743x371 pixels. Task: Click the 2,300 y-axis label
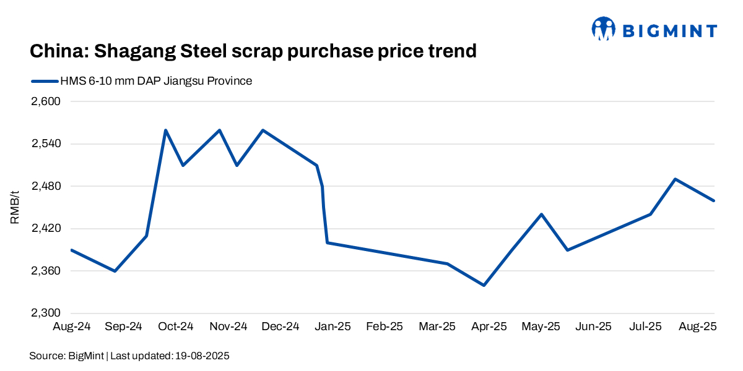tap(45, 313)
